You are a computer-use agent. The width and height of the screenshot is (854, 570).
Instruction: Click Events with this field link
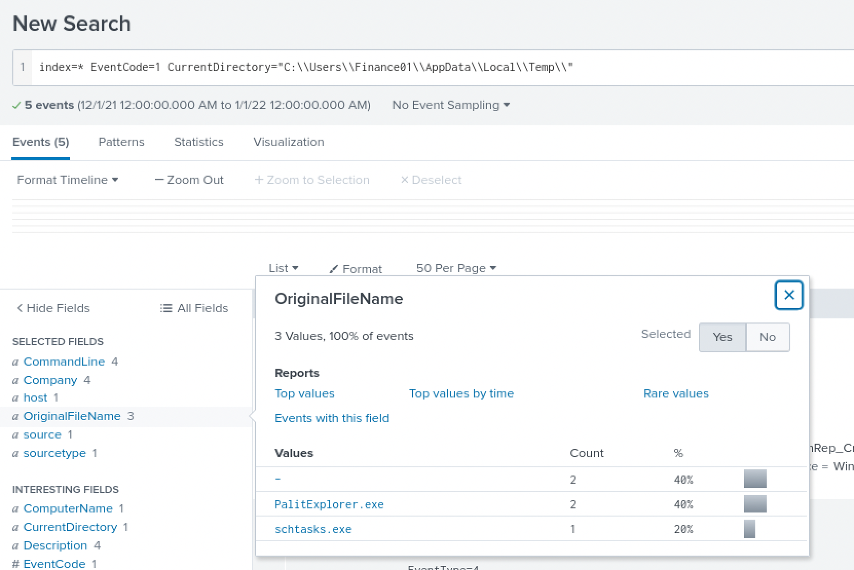pyautogui.click(x=331, y=418)
